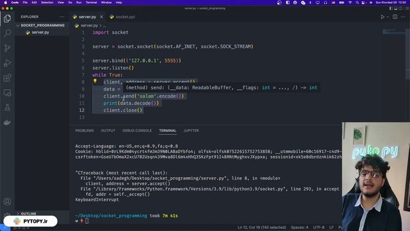Collapse the SOCKET_PROGRAMMING folder
The height and width of the screenshot is (231, 410).
tap(42, 26)
